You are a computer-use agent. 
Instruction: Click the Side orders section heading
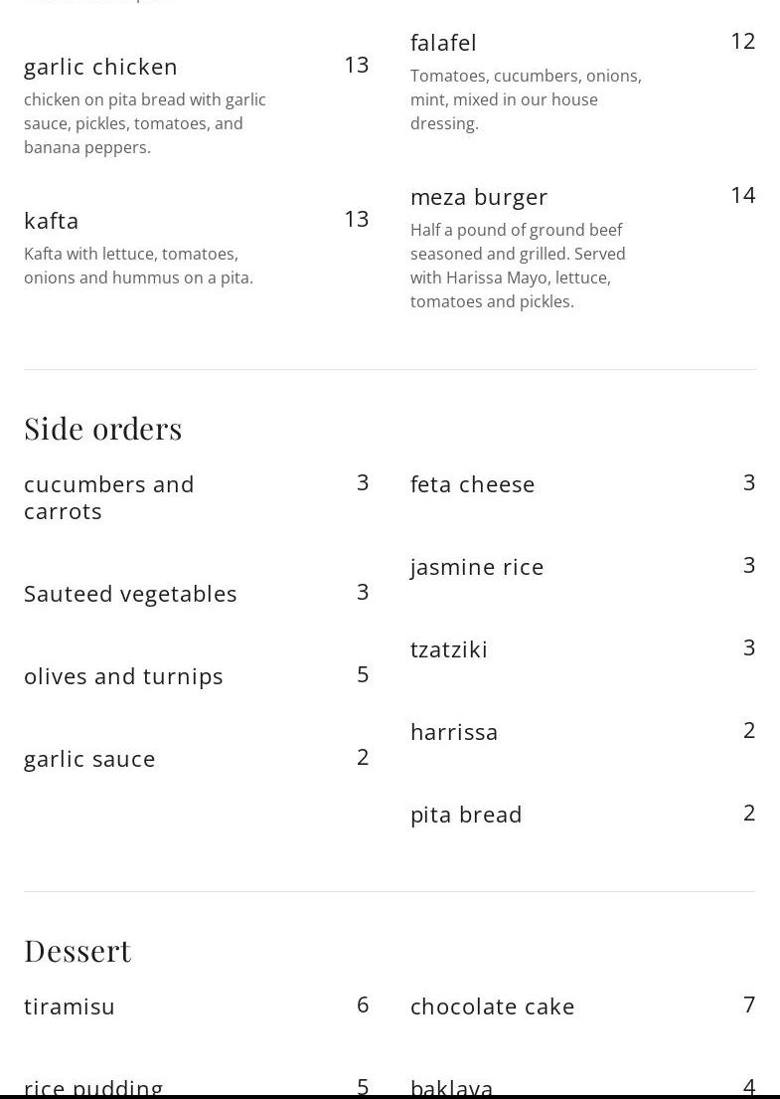103,429
